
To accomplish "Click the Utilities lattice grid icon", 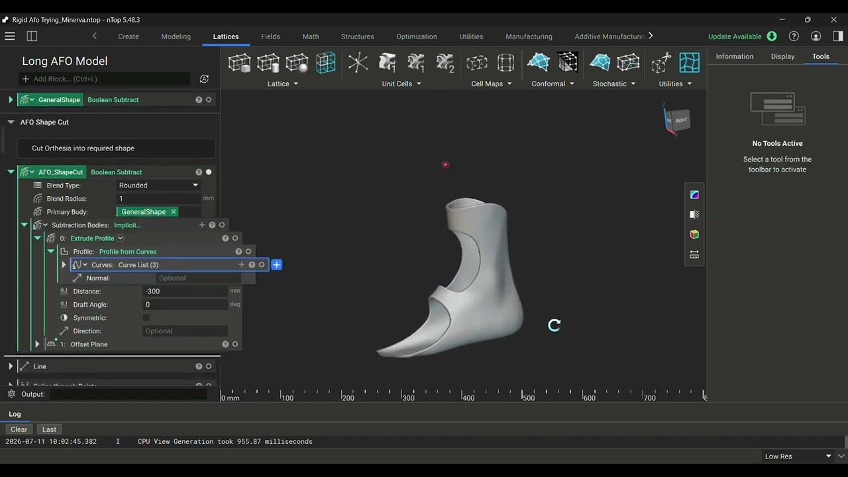I will 690,63.
